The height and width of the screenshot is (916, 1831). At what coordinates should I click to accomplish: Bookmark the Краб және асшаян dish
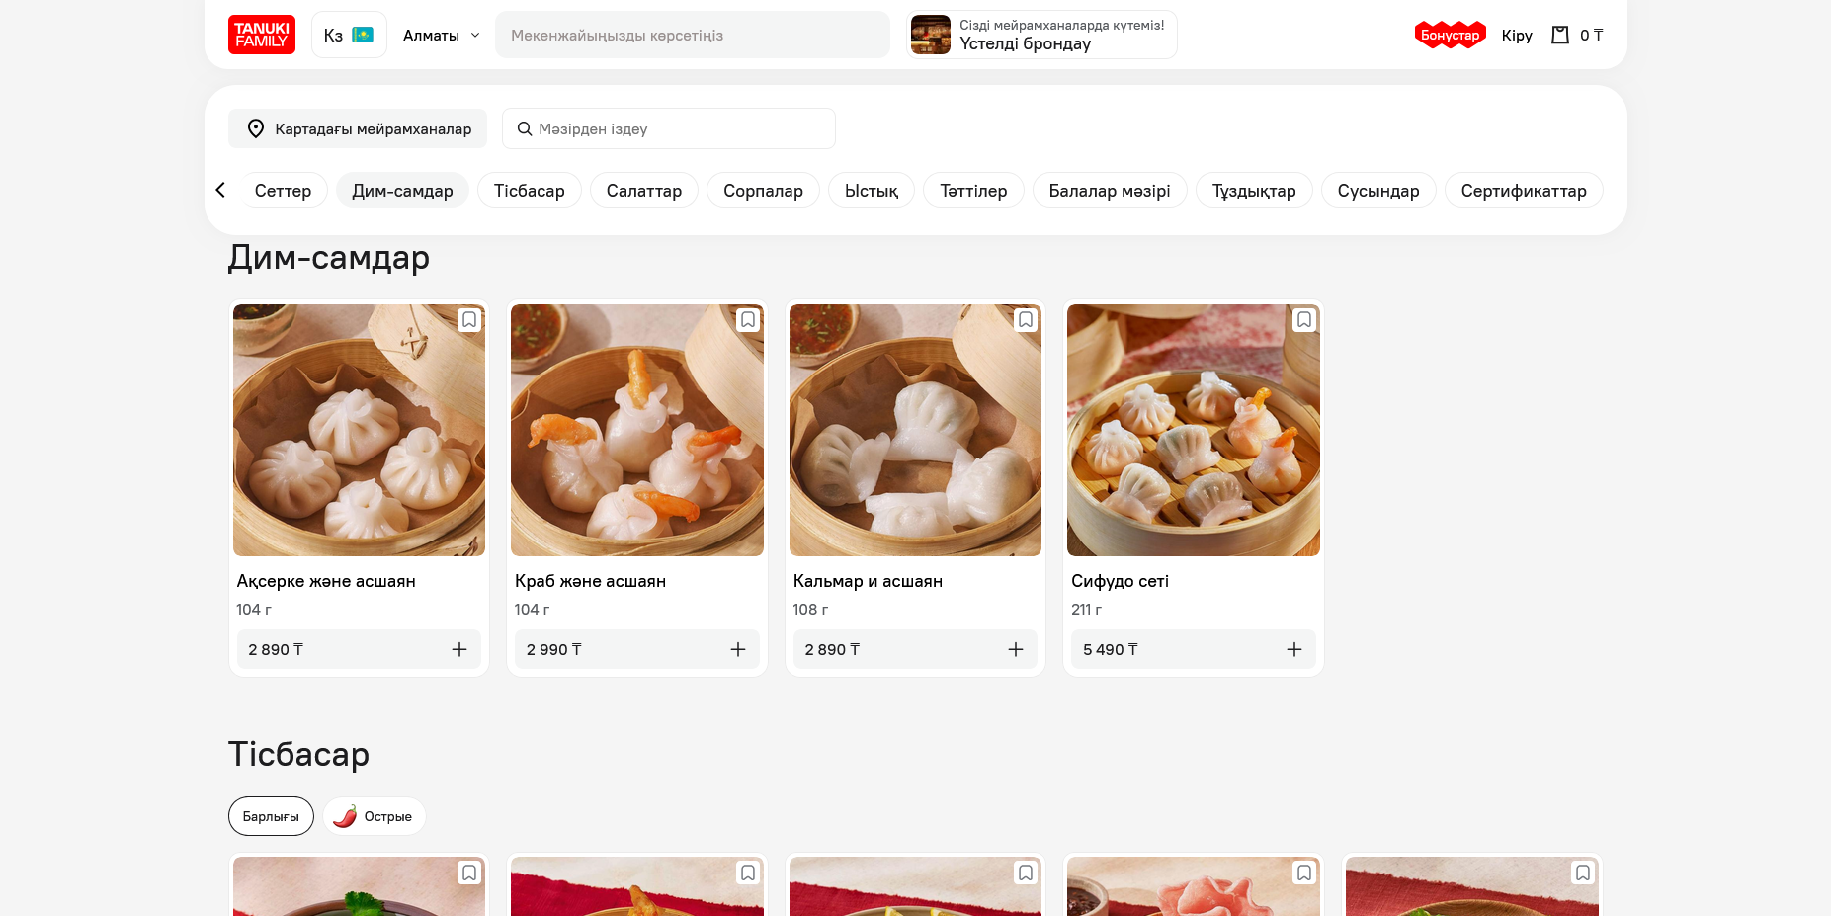click(x=748, y=319)
